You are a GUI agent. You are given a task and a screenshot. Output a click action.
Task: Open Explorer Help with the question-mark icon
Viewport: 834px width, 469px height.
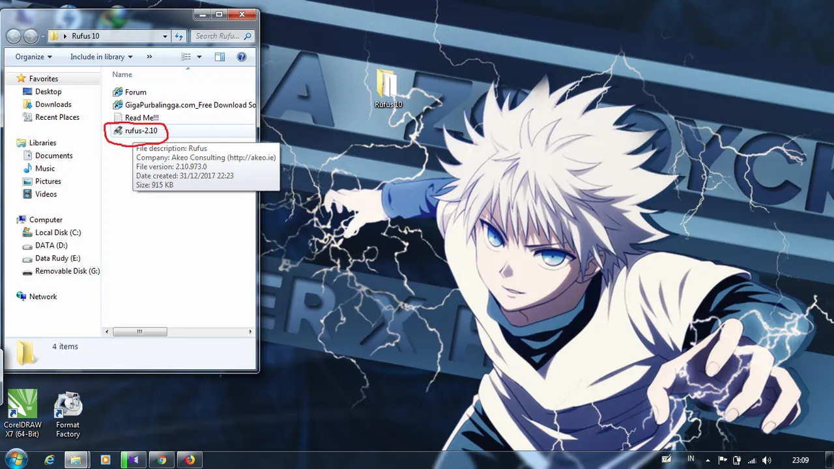[242, 57]
